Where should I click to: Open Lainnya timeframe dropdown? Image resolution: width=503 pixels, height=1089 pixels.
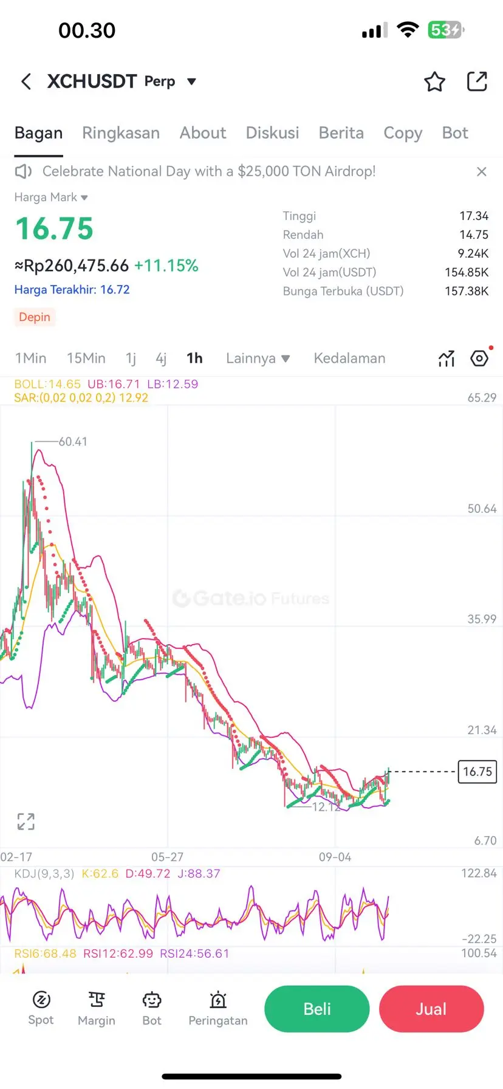pos(258,359)
